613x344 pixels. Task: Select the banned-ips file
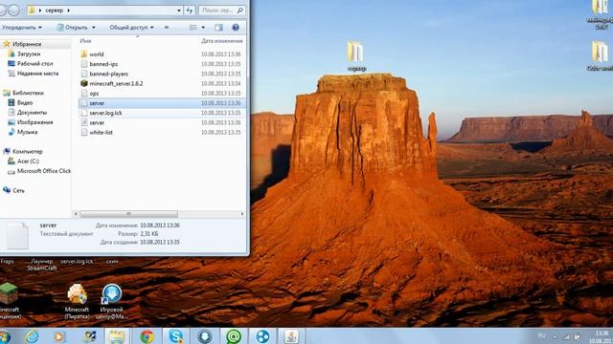click(103, 64)
